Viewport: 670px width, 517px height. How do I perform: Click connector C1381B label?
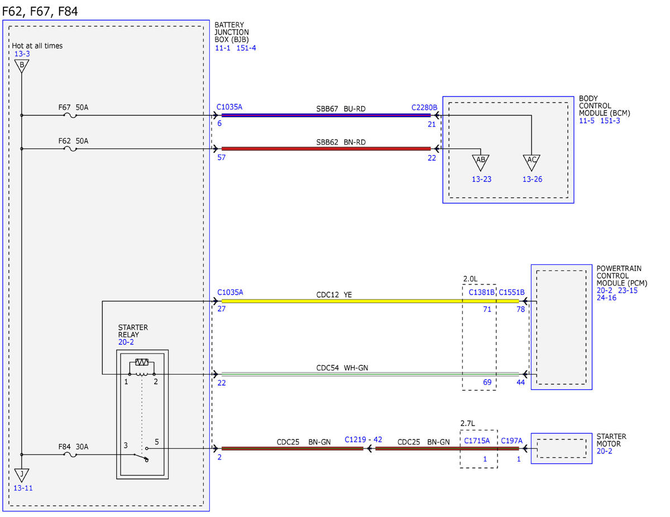481,292
